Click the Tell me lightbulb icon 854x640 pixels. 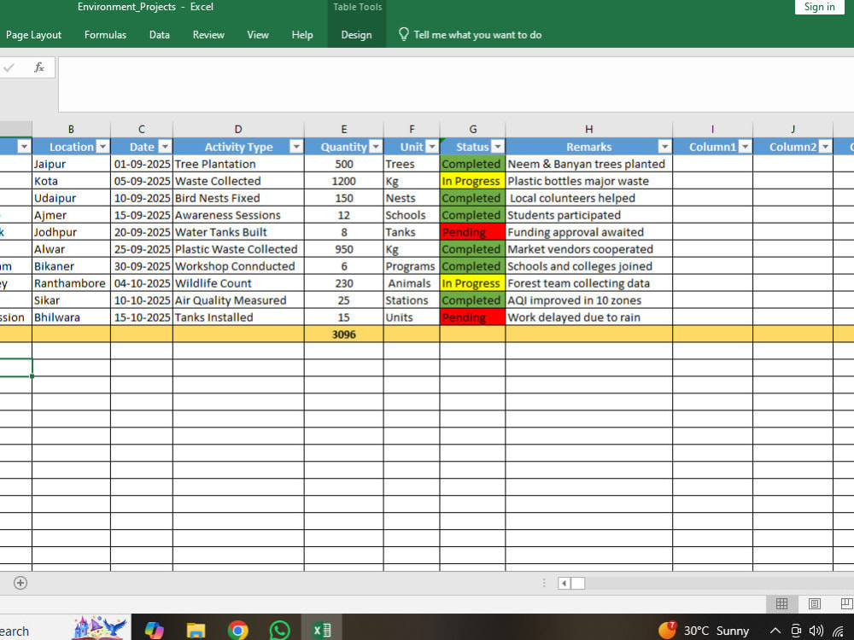click(x=404, y=35)
